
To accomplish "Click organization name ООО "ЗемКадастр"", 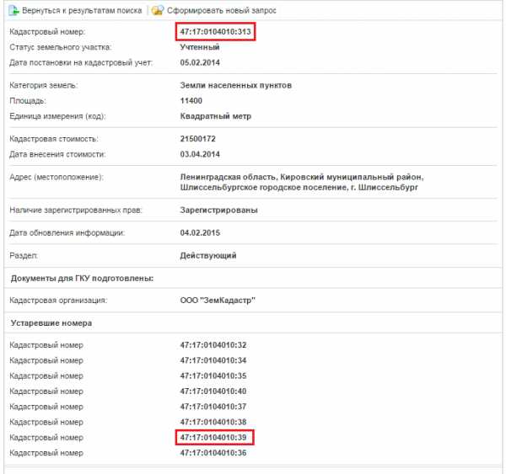I will 218,301.
